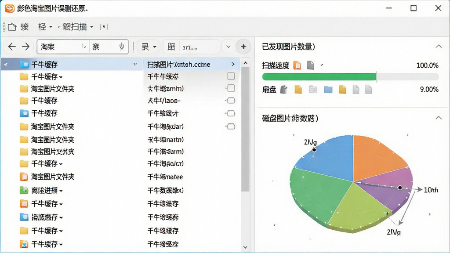Toggle the switch on the 千牛缑缓才 row
This screenshot has height=253, width=450.
tap(231, 113)
